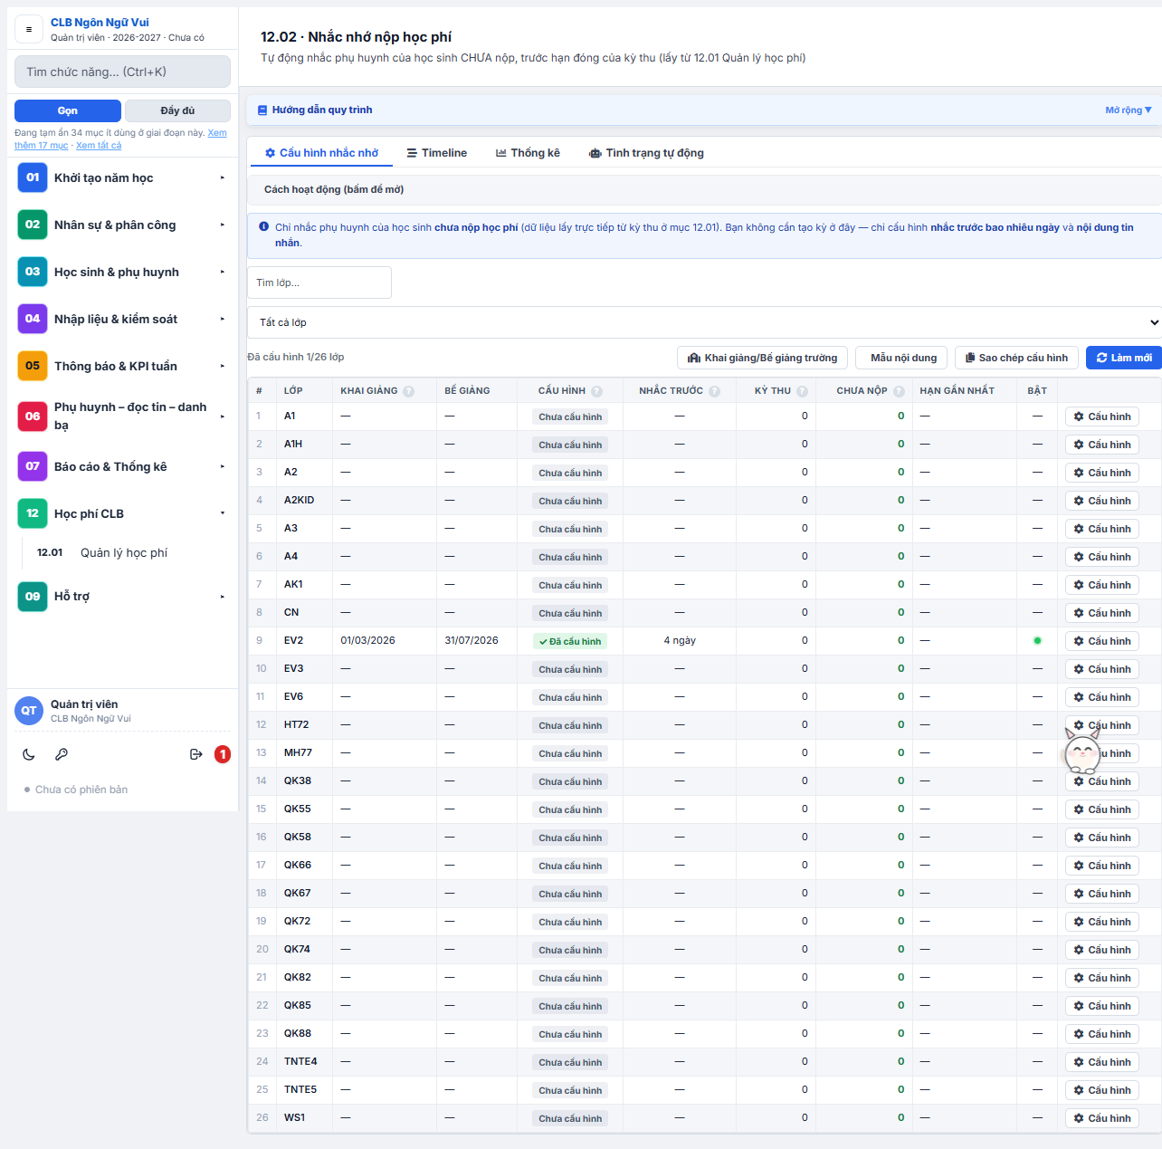Screen dimensions: 1162x1149
Task: Click the logout arrow icon
Action: (195, 754)
